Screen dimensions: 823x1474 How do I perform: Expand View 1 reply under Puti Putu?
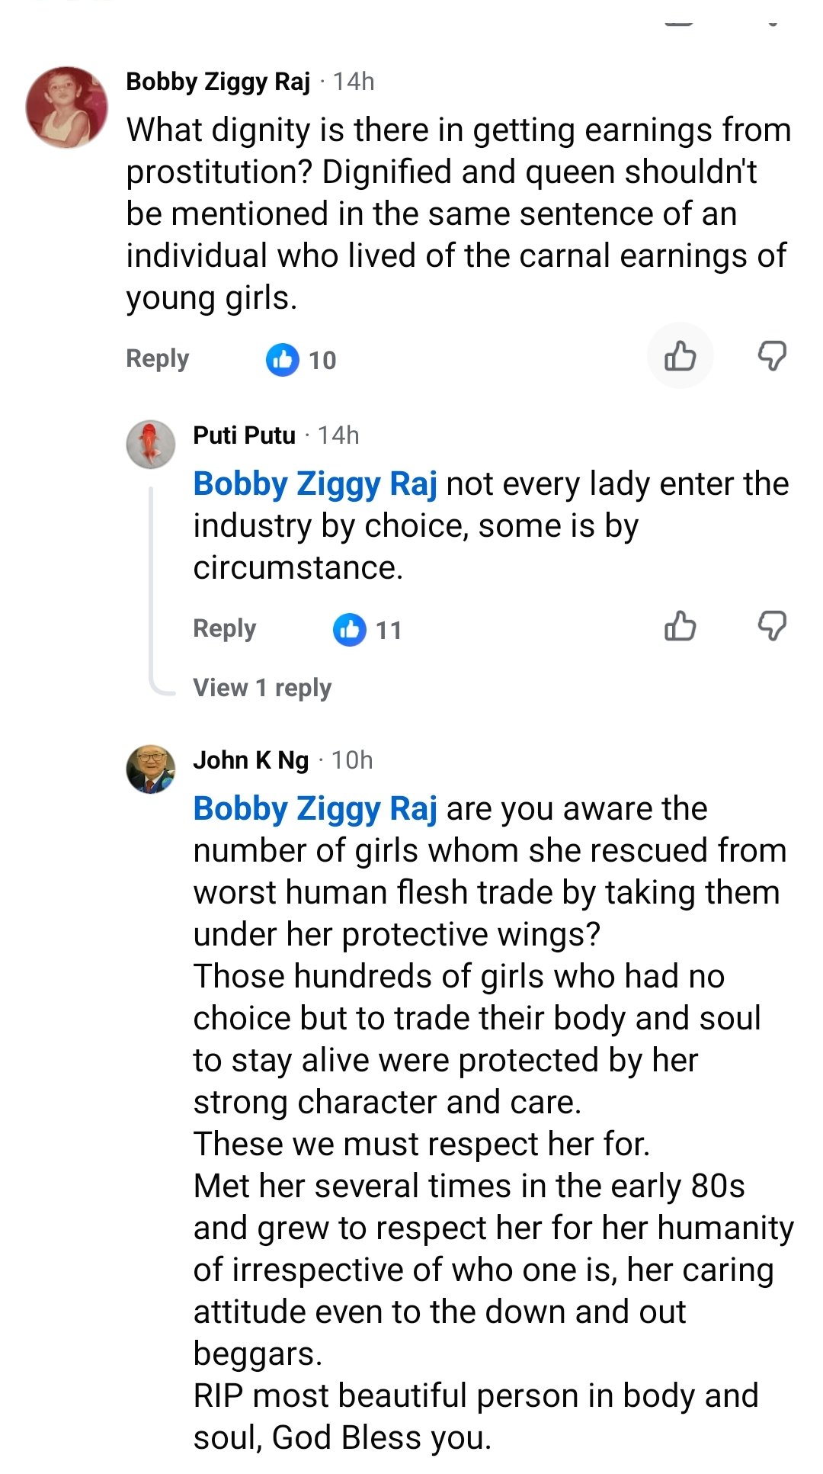coord(262,688)
